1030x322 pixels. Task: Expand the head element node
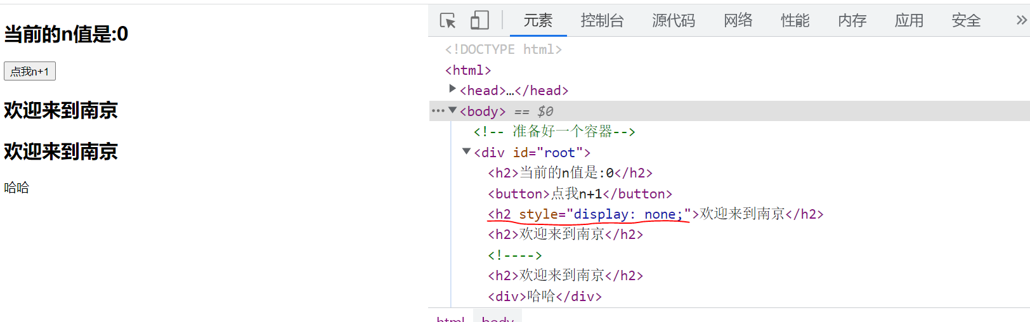tap(452, 89)
